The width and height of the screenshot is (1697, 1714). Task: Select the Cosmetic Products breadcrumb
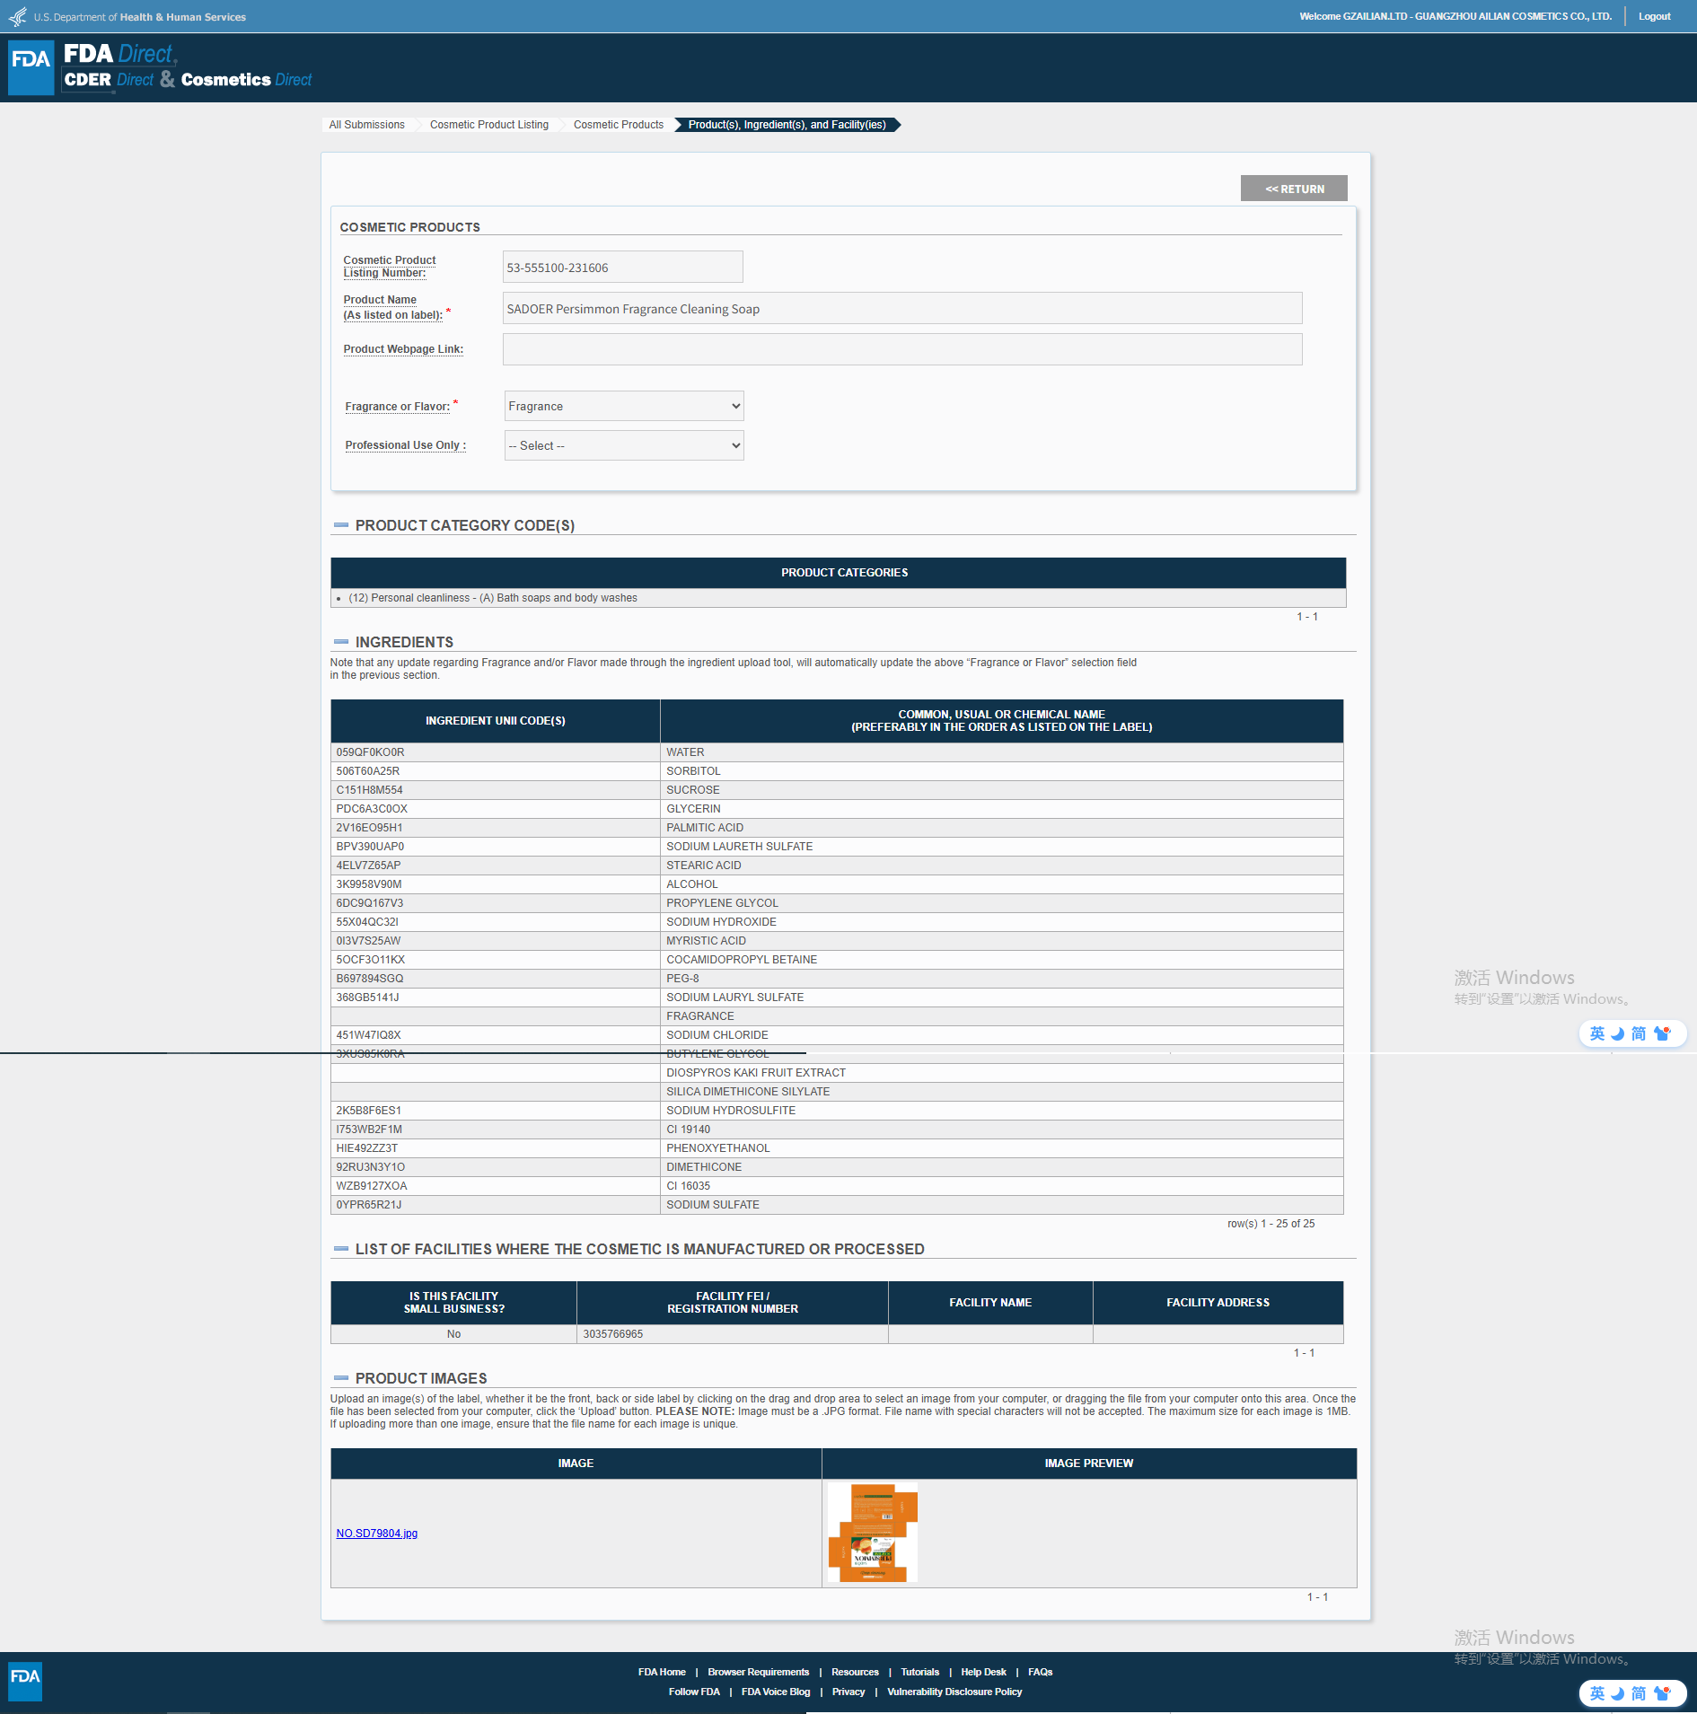tap(618, 125)
